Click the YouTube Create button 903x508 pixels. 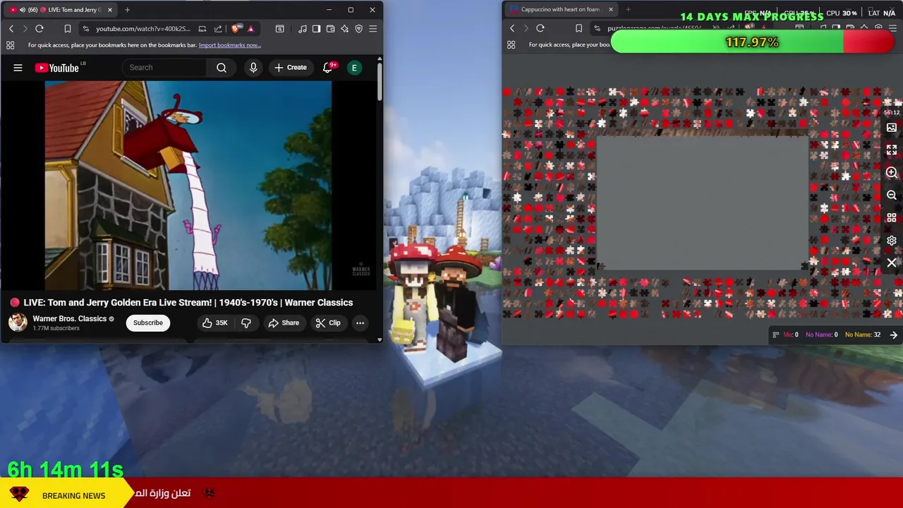point(291,68)
